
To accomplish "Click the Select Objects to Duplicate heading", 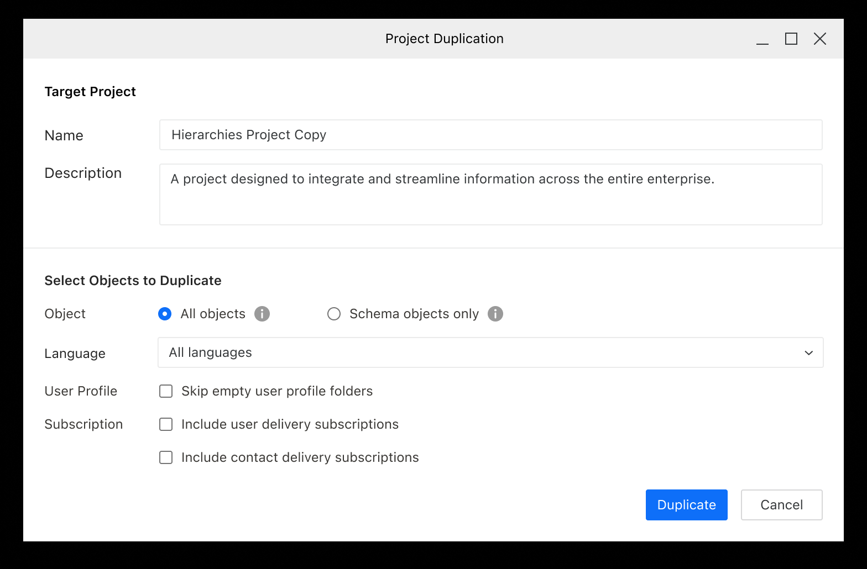I will click(x=133, y=281).
